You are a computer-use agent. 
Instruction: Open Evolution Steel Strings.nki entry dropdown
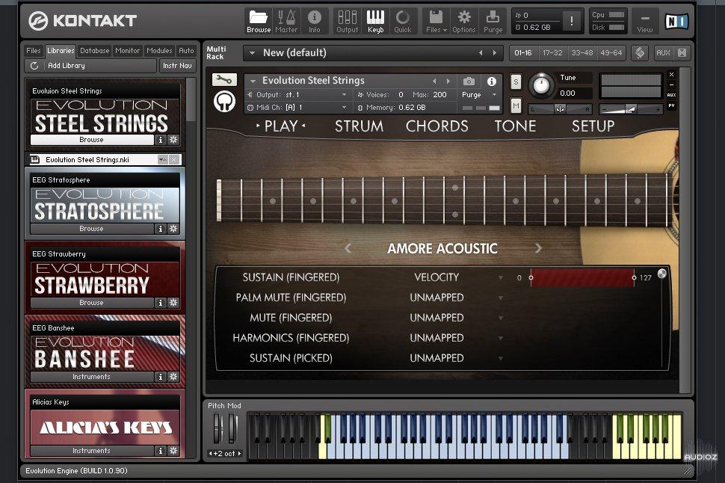click(x=162, y=159)
